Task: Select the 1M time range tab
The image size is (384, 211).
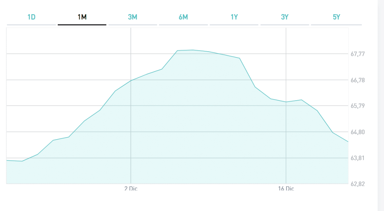Action: pos(82,17)
